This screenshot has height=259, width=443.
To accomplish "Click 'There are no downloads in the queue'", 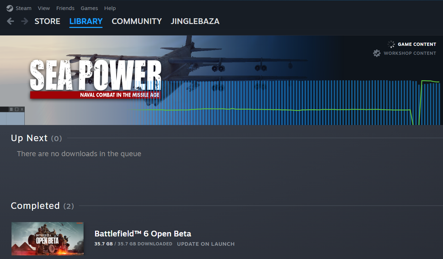I will coord(79,154).
